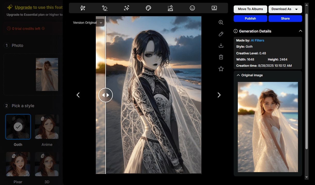
Task: Click the Publish button
Action: 250,19
